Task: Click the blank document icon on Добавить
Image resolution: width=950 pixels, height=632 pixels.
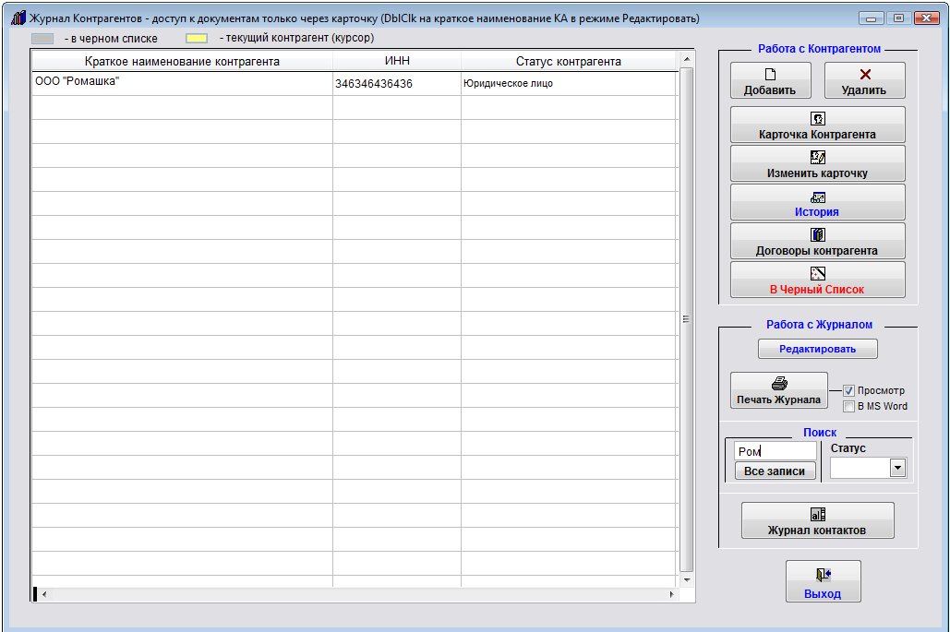Action: pos(770,75)
